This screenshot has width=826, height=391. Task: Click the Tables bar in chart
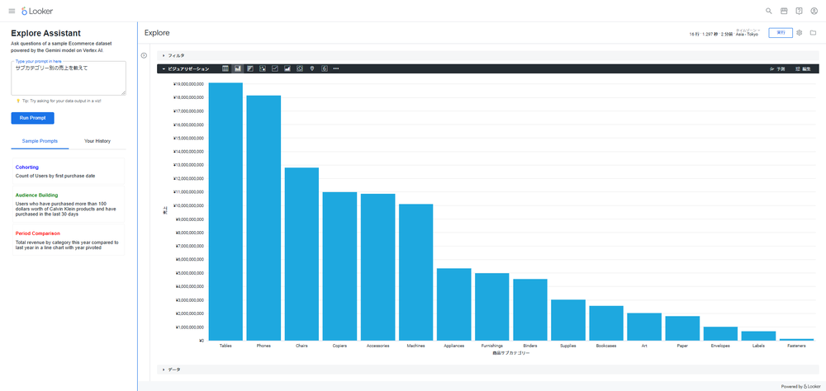pyautogui.click(x=225, y=211)
